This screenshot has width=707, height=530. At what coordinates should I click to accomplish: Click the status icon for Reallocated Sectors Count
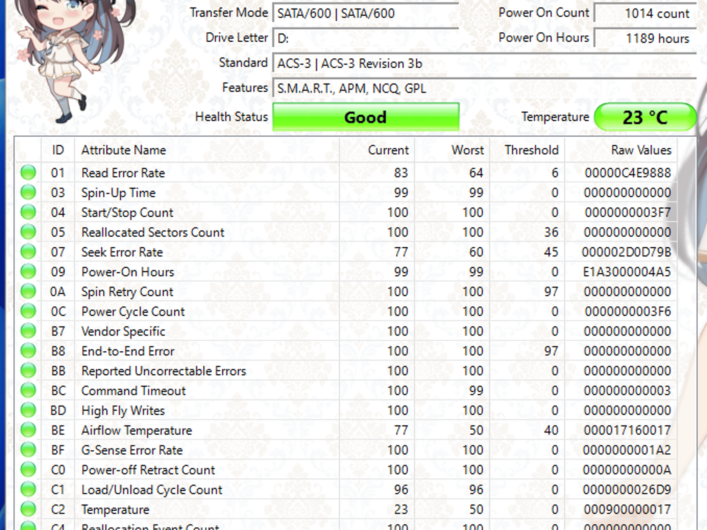[x=28, y=232]
